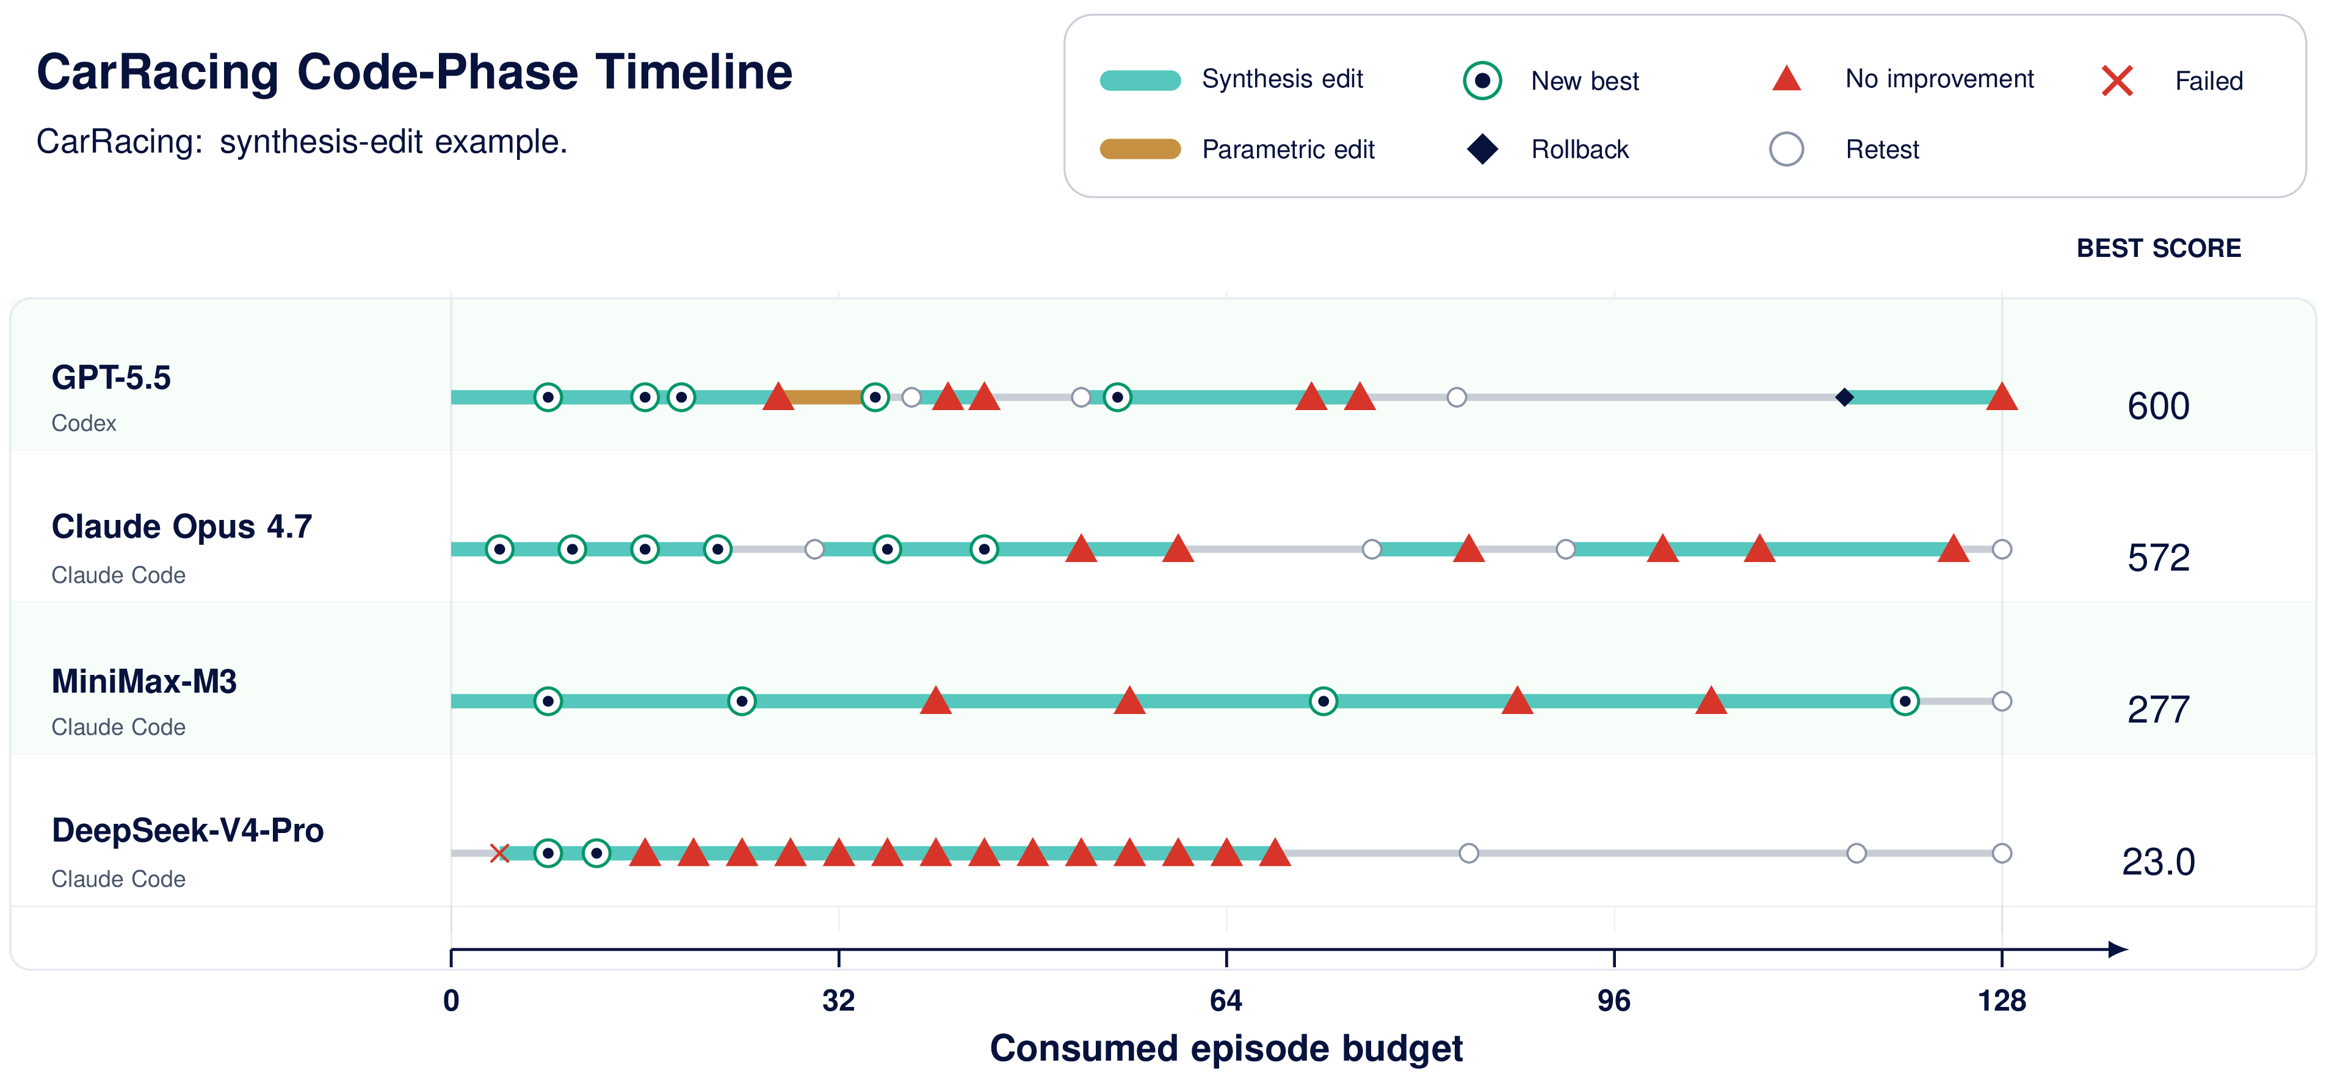The height and width of the screenshot is (1082, 2332).
Task: Click the last red triangle on DeepSeek-V4-Pro row
Action: click(1275, 852)
